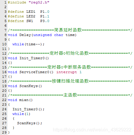The image size is (134, 135).
Task: Click the 主函数 comment
Action: coord(70,95)
